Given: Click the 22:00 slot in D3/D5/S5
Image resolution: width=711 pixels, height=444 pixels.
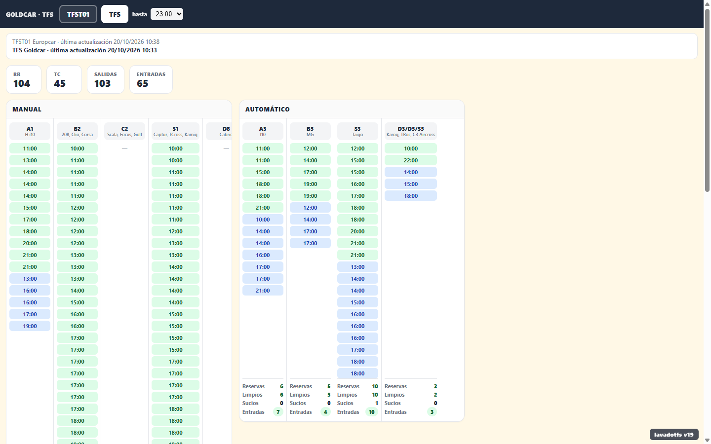Looking at the screenshot, I should [x=411, y=160].
